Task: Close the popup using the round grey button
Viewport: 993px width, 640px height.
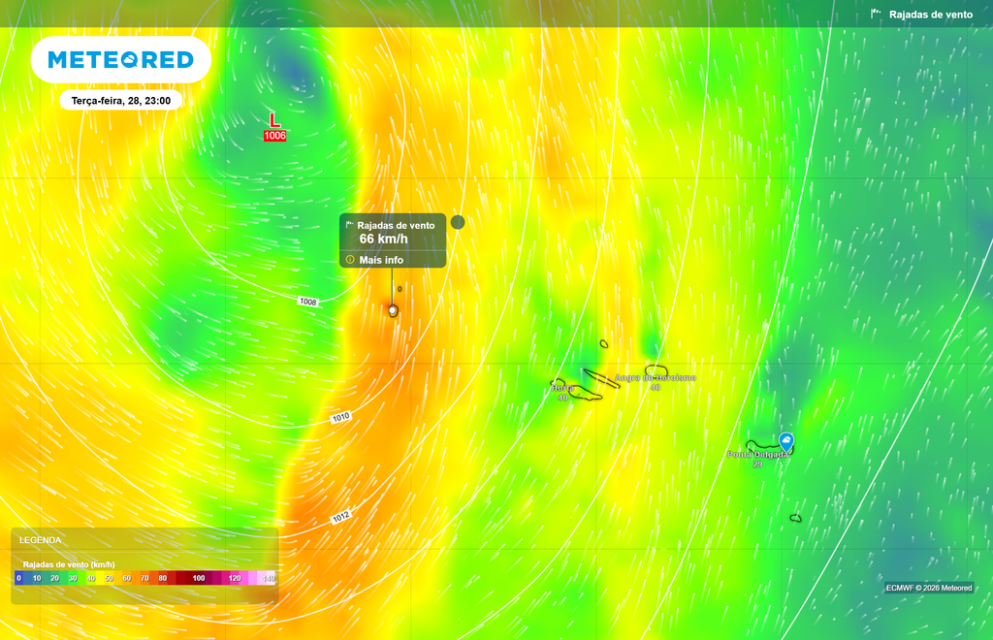Action: [458, 222]
